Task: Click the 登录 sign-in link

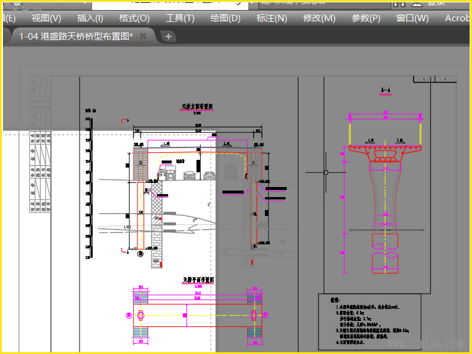Action: click(436, 4)
